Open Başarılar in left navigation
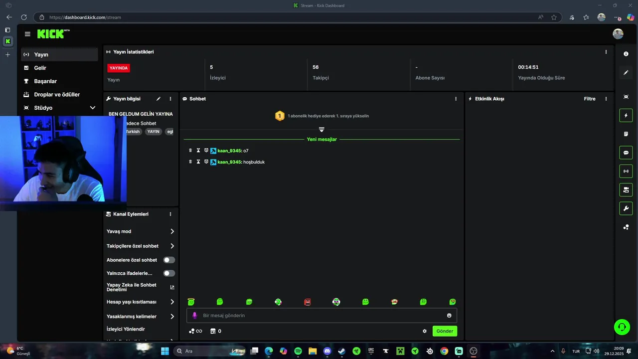The width and height of the screenshot is (638, 359). (x=59, y=81)
